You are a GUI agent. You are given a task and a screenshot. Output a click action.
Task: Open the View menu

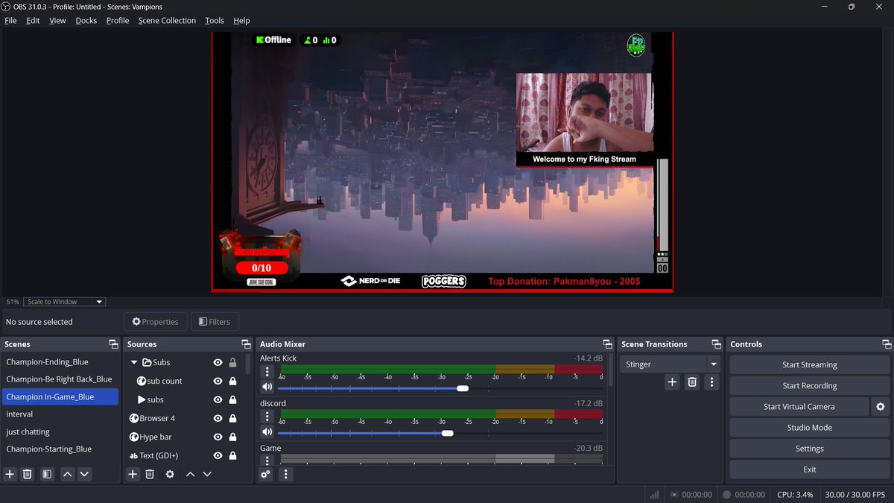pos(57,20)
